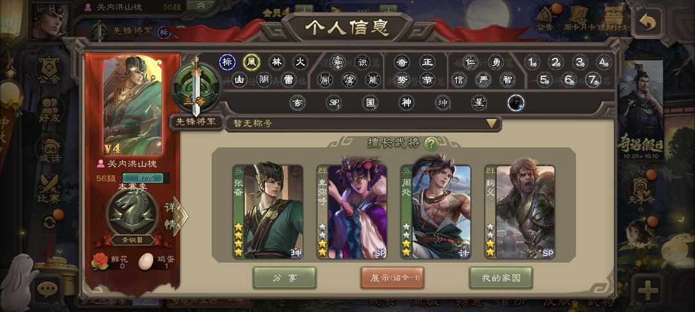Toggle the 标 standard pack badge

coord(227,62)
